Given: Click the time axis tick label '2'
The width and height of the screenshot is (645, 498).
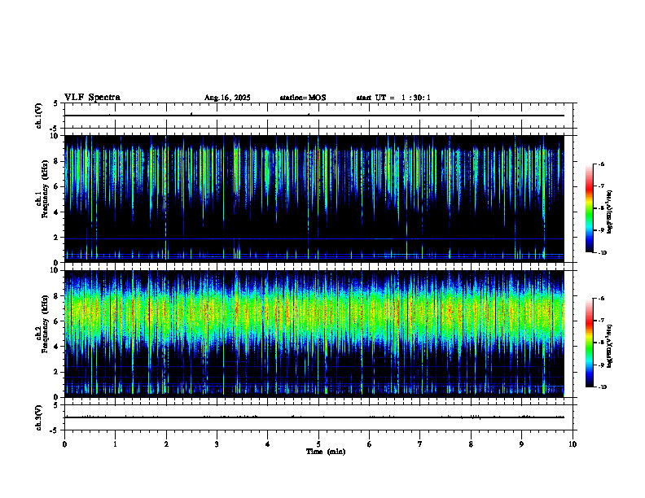Looking at the screenshot, I should [166, 444].
